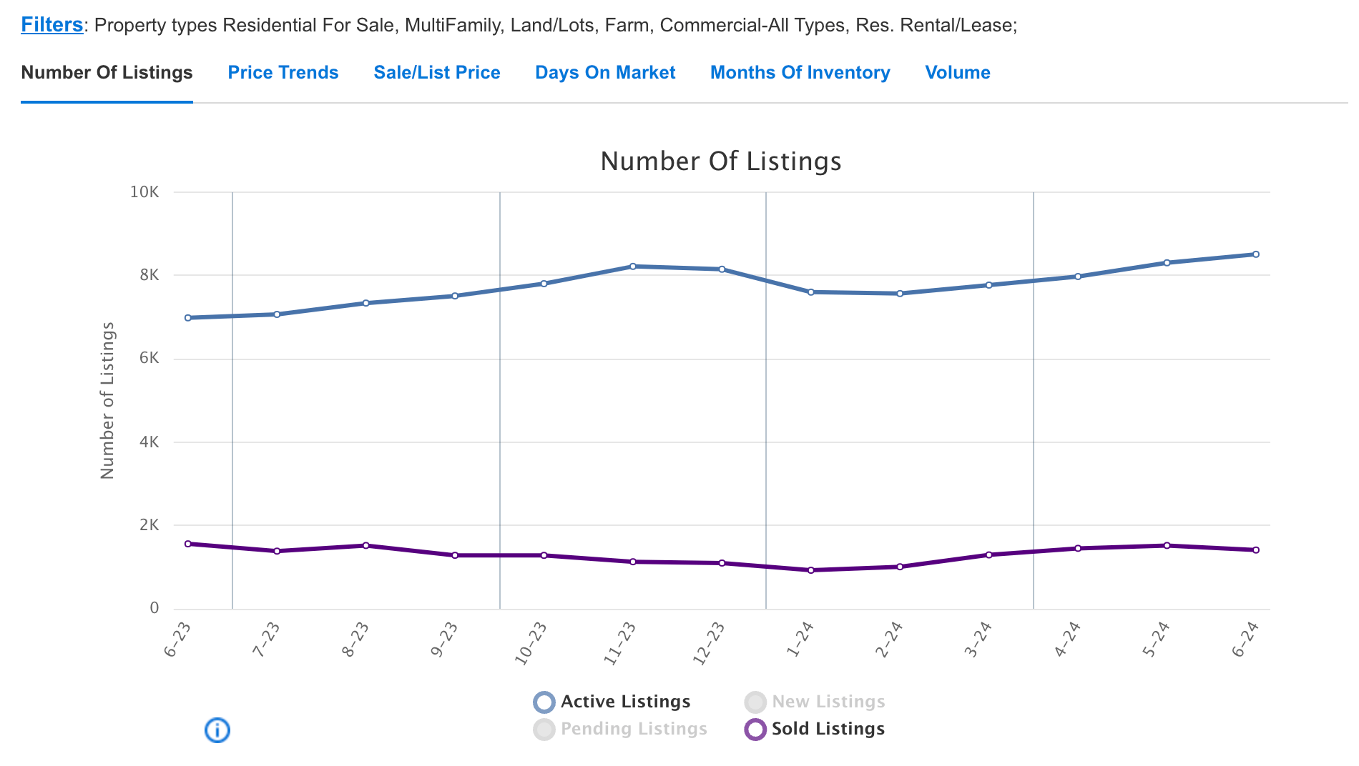Click the 5-24 x-axis label

(1157, 640)
